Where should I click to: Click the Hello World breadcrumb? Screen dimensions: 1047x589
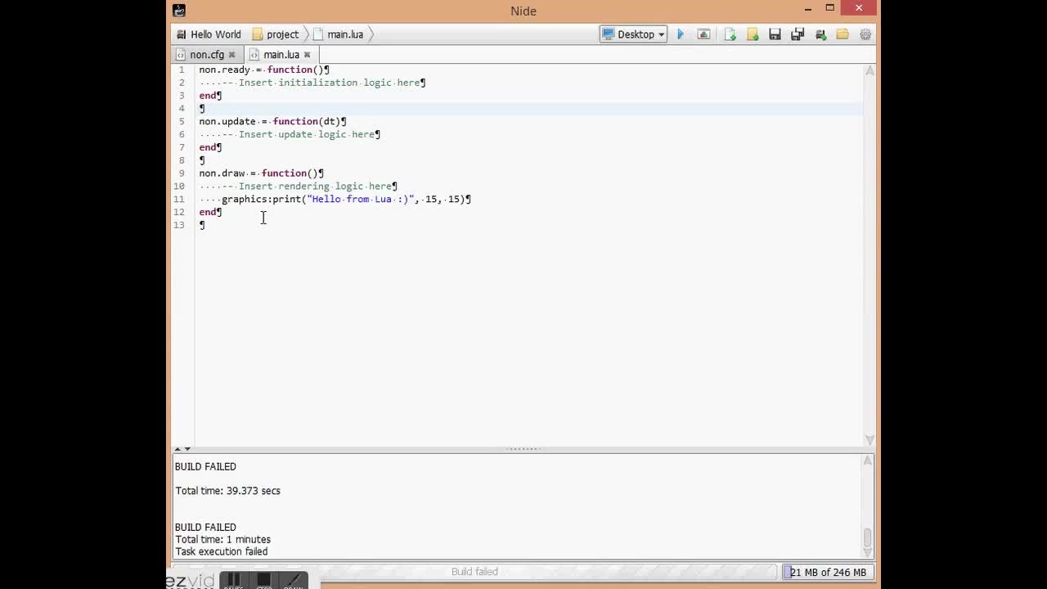coord(209,34)
